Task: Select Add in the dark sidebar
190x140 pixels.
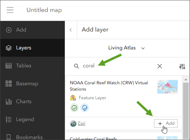Action: (32, 30)
